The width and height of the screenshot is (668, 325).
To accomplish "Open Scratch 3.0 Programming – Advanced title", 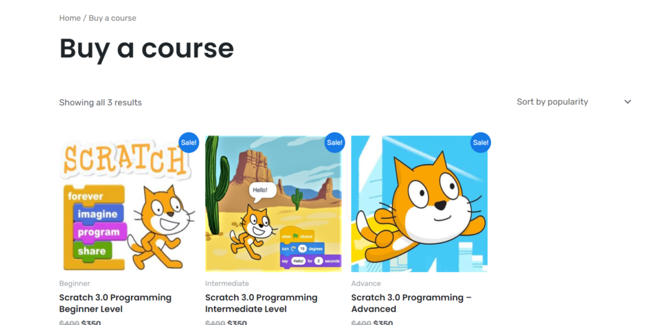I will pyautogui.click(x=412, y=303).
